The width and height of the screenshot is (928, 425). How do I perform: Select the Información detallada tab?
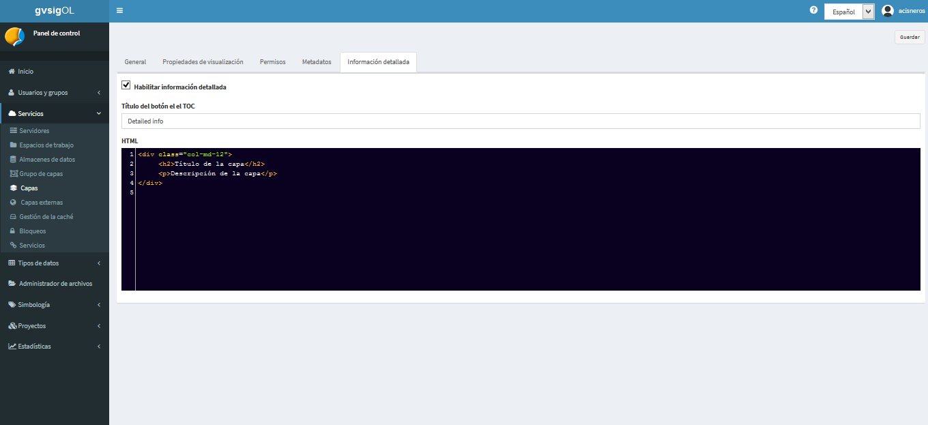pos(379,62)
